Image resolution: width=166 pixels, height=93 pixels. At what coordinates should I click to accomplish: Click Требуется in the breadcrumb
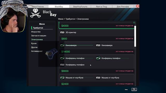(x=70, y=19)
